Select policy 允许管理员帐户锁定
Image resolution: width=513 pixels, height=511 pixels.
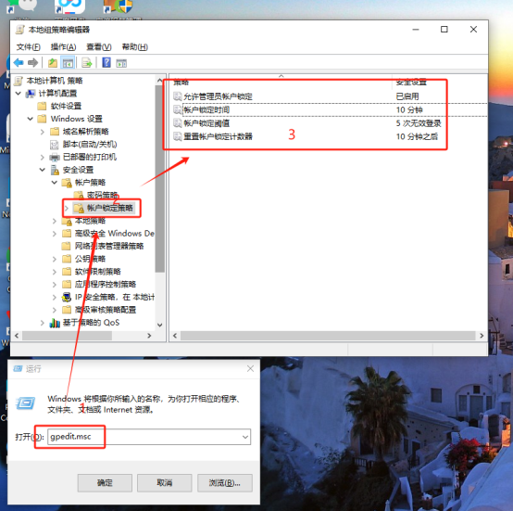click(x=218, y=96)
